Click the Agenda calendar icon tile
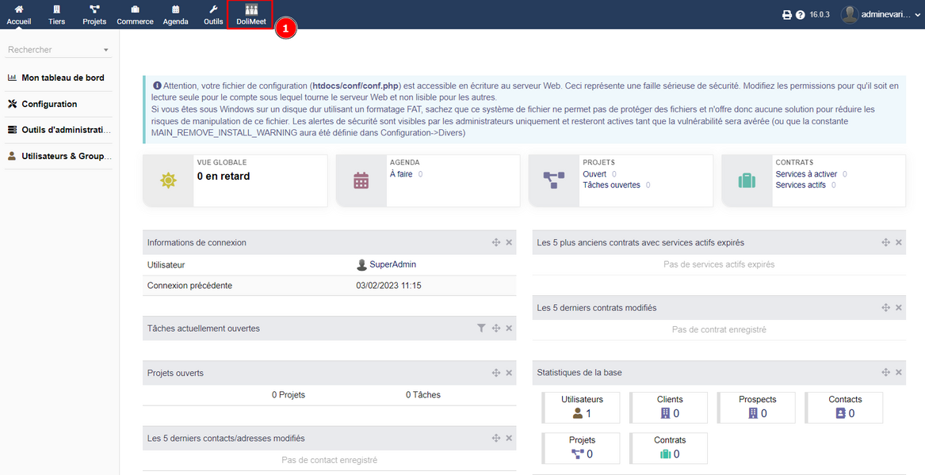The image size is (925, 475). point(361,180)
